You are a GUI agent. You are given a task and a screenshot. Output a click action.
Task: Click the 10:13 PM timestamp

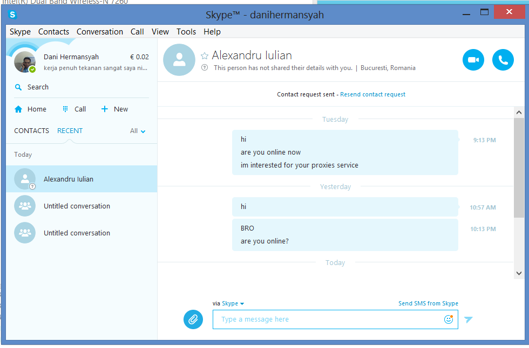(483, 229)
